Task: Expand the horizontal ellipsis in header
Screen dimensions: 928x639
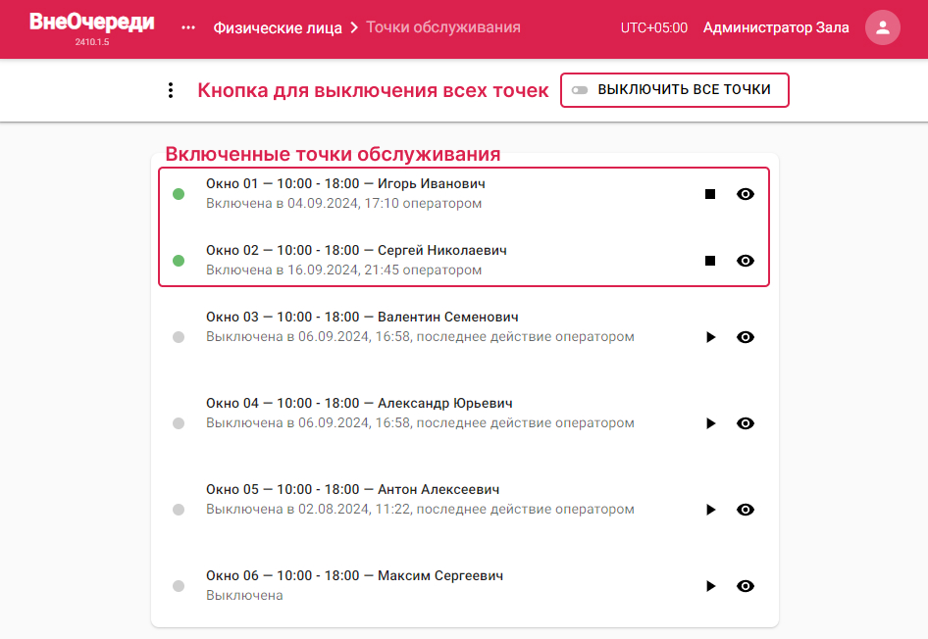Action: click(188, 27)
